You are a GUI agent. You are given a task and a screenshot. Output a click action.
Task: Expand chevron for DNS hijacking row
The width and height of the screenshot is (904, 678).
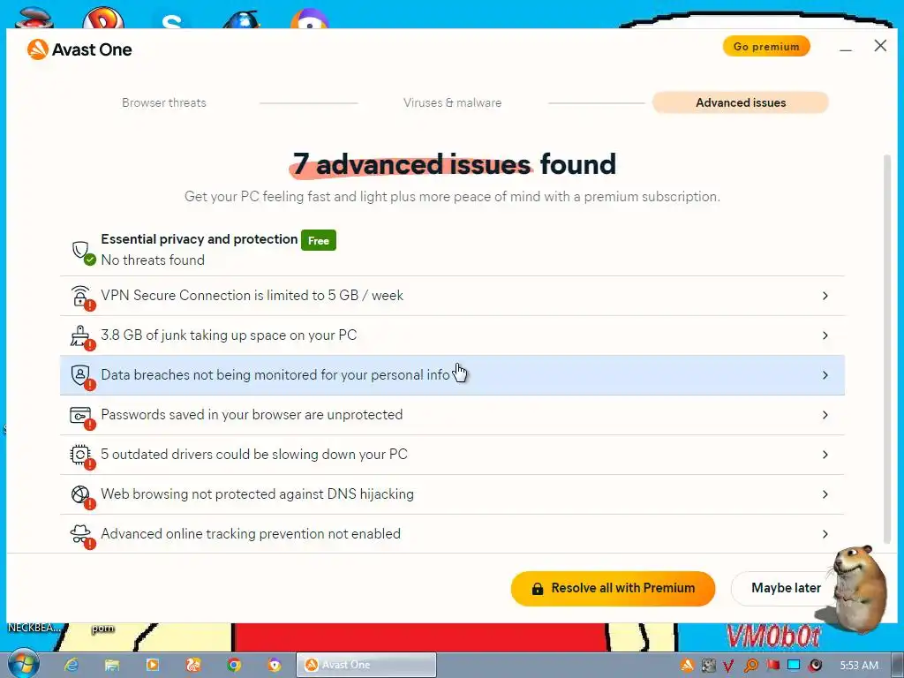click(x=825, y=494)
